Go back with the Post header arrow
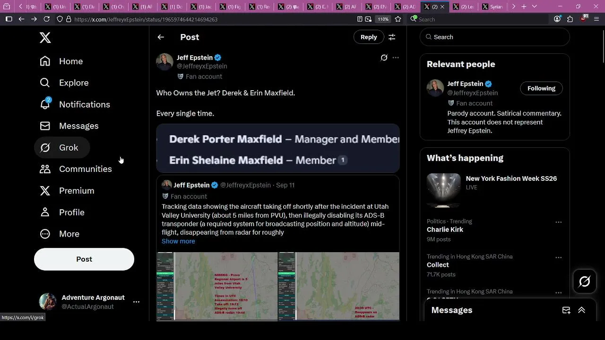605x340 pixels. point(161,37)
